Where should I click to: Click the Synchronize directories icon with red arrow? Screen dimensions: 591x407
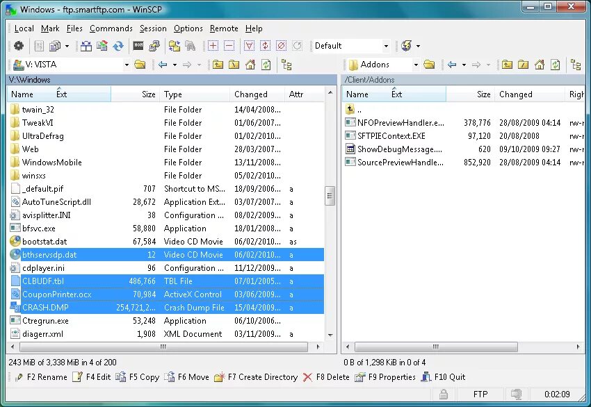pyautogui.click(x=102, y=46)
